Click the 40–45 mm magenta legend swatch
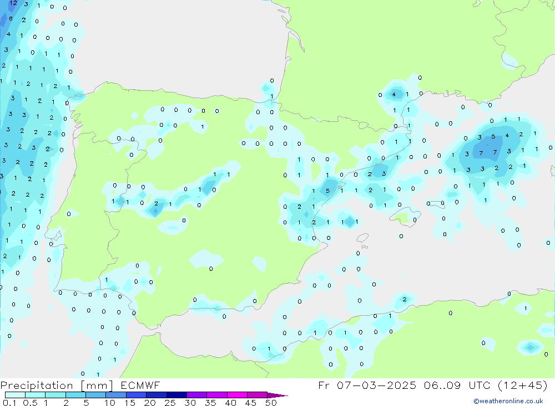 coord(237,395)
